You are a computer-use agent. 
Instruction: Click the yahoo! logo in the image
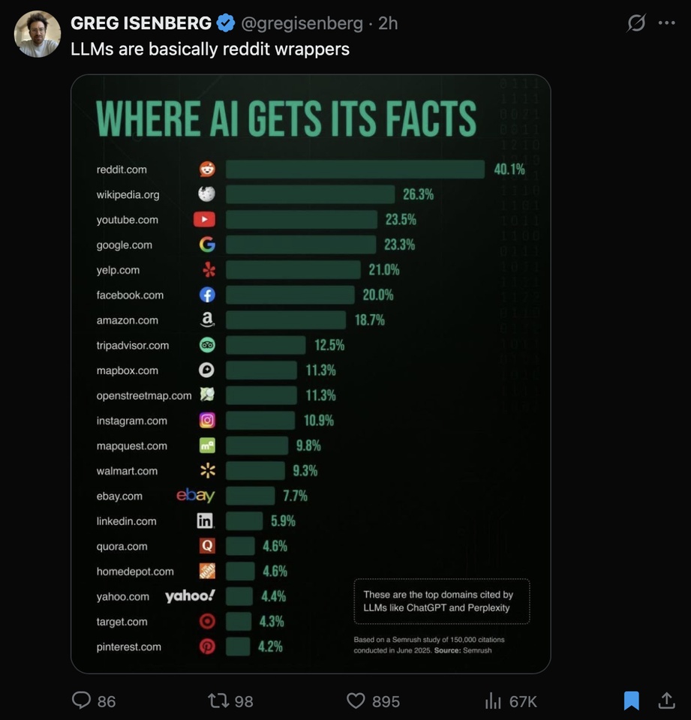point(191,595)
